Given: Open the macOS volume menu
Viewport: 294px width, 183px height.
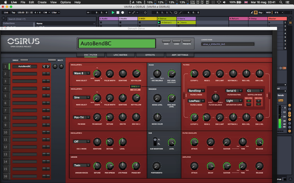Looking at the screenshot, I should click(225, 2).
